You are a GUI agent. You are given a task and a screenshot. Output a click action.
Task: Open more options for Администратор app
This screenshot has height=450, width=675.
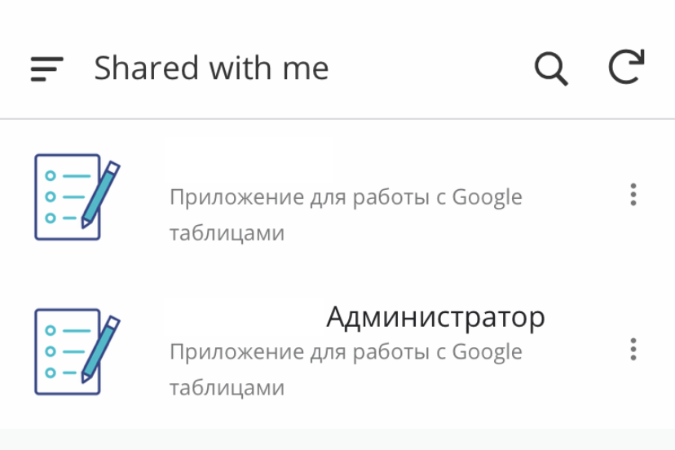coord(633,349)
